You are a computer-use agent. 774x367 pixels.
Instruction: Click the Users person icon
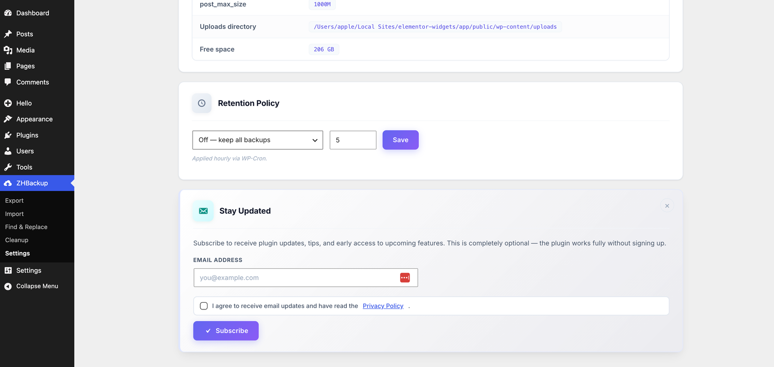8,151
